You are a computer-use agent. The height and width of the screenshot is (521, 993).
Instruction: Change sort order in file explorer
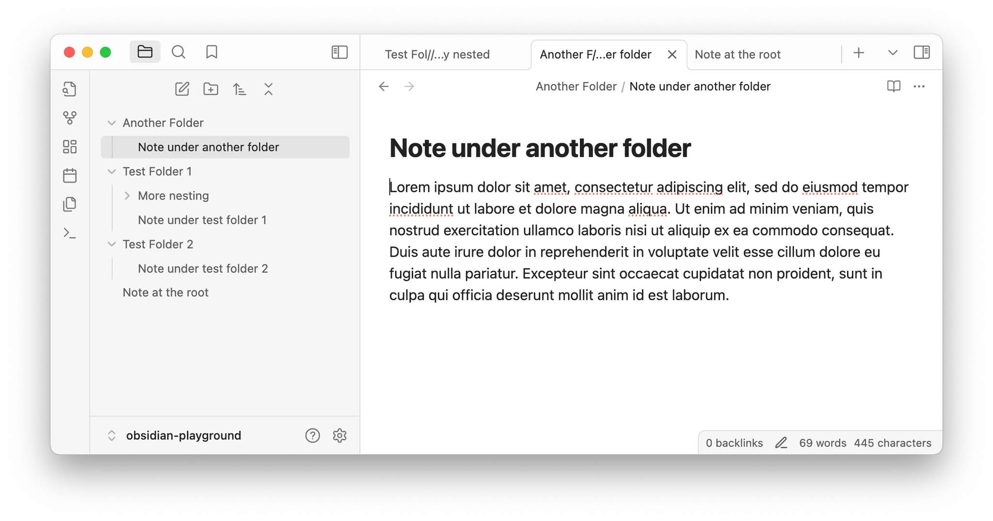pos(240,89)
